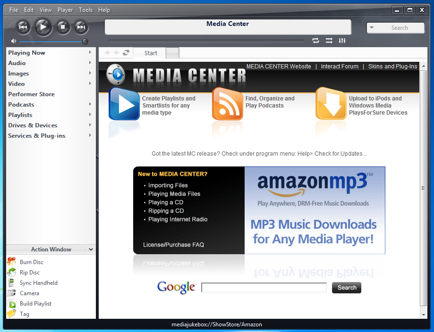Click the Rip Disc icon
The height and width of the screenshot is (332, 434).
[12, 272]
